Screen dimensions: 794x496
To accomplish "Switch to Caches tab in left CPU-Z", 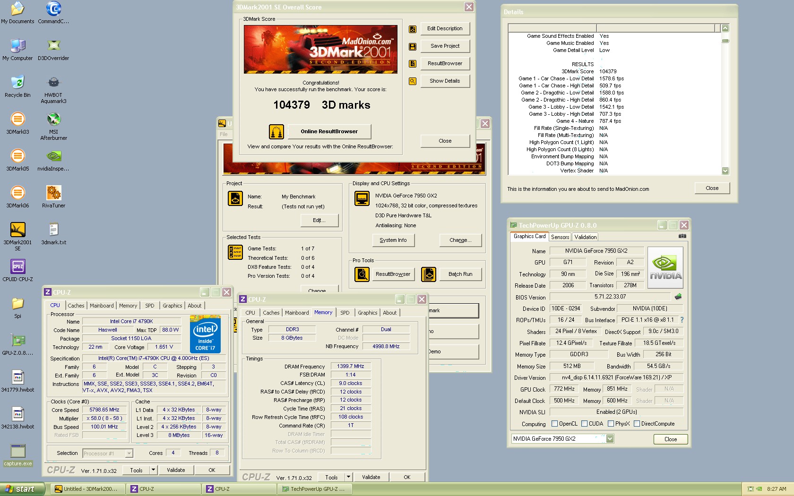I will 76,306.
